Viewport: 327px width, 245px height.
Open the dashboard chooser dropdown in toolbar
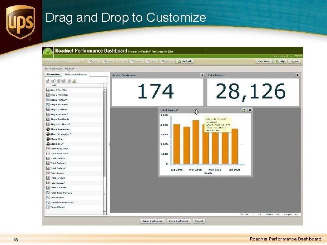(x=64, y=61)
